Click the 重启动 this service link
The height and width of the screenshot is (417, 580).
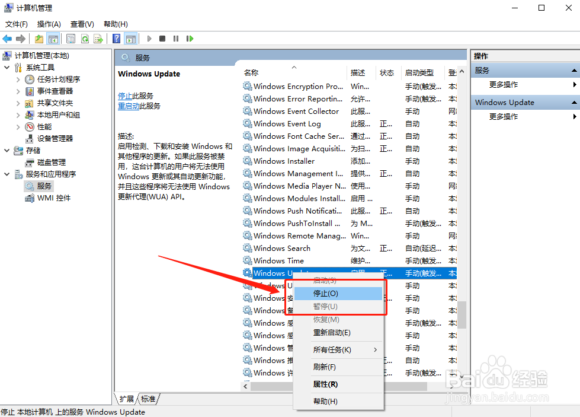pyautogui.click(x=129, y=106)
